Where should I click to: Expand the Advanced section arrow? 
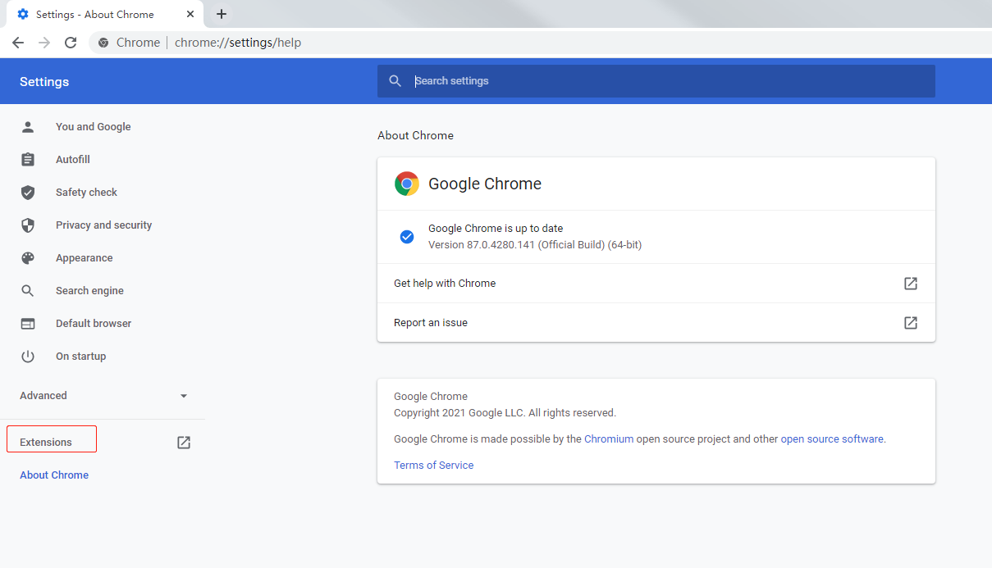click(x=184, y=396)
